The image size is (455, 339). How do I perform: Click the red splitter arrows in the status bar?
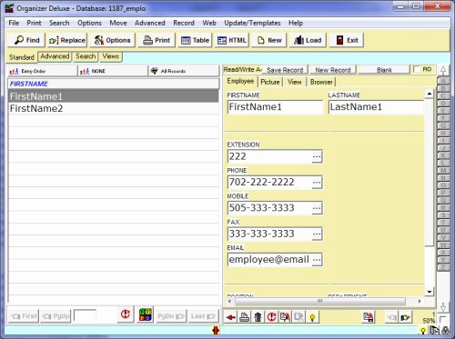tap(216, 330)
